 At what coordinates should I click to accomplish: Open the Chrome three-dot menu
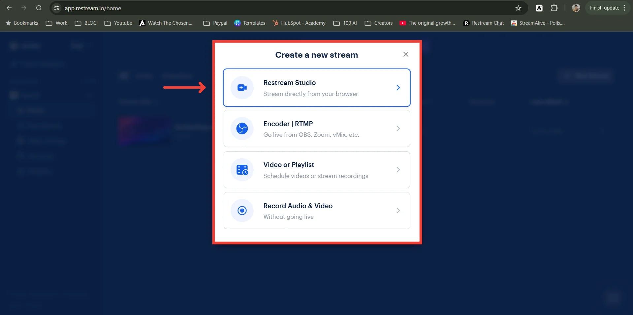tap(624, 8)
